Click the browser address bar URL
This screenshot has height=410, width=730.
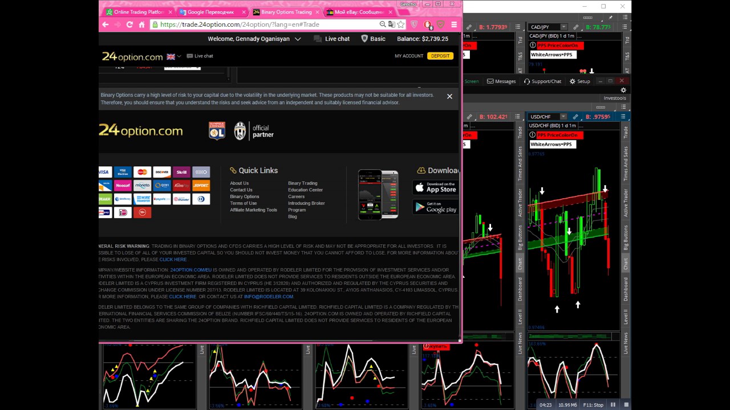(240, 24)
